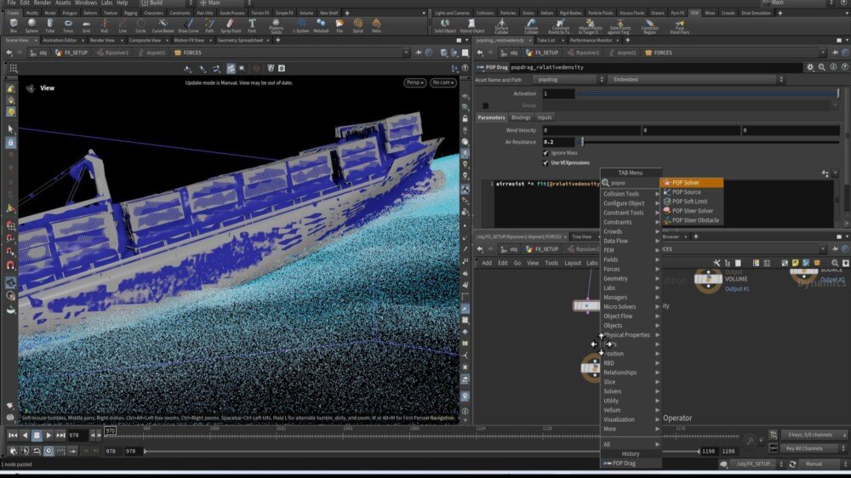This screenshot has height=478, width=851.
Task: Open the Oceans shelf tab
Action: tap(657, 13)
